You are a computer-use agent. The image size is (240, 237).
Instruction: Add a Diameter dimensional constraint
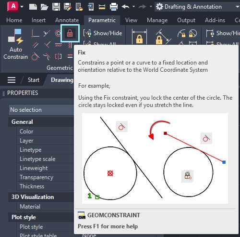[192, 33]
